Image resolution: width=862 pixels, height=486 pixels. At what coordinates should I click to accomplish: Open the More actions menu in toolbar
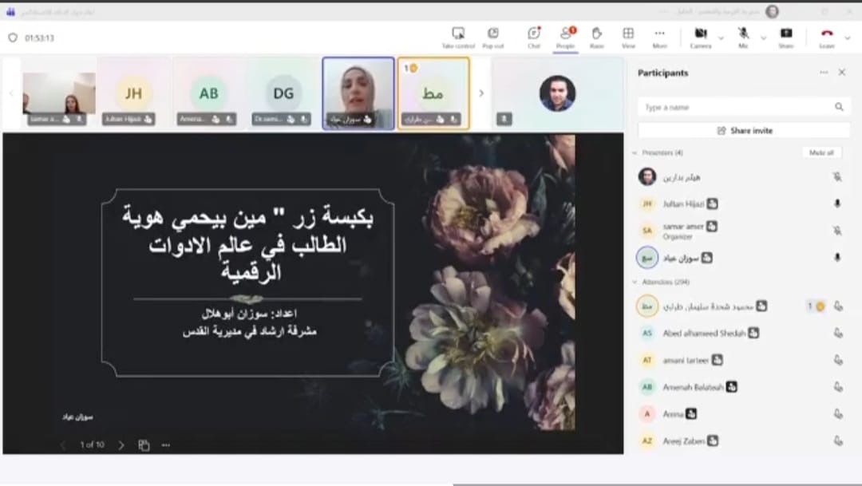click(x=660, y=34)
